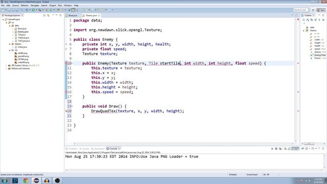Select the Package Explorer tab
The width and height of the screenshot is (327, 184).
[12, 15]
